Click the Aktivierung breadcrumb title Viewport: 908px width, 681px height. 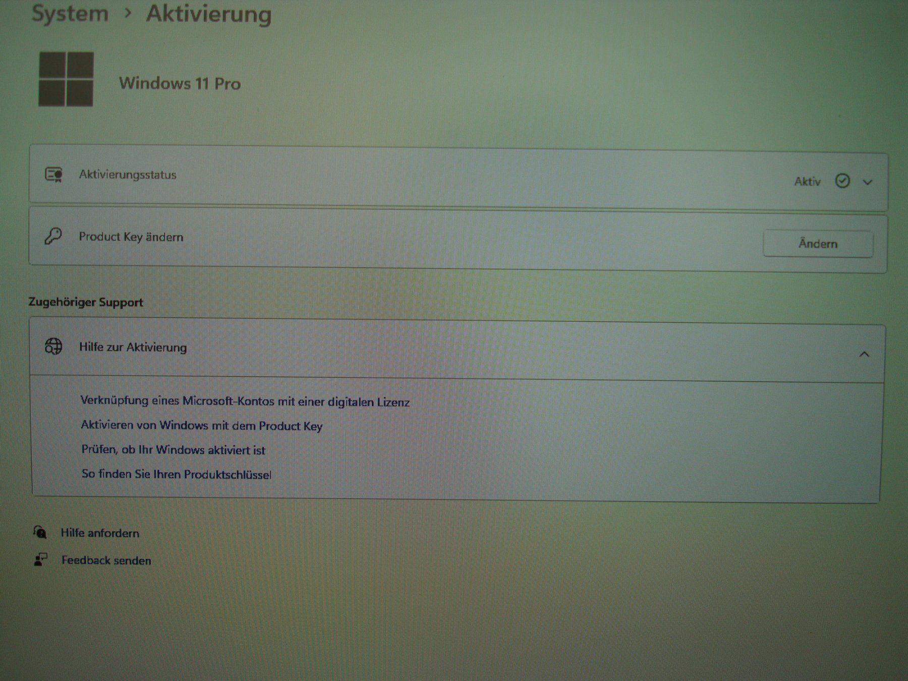(209, 15)
